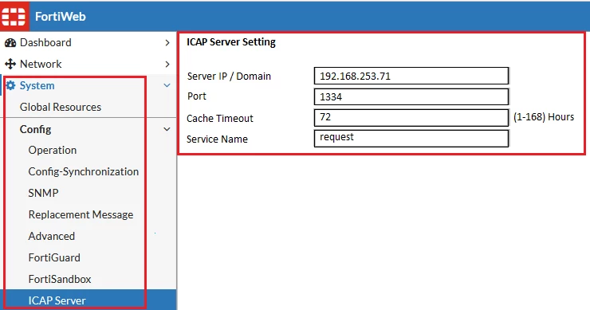The height and width of the screenshot is (310, 590).
Task: Collapse the Config submenu chevron
Action: [x=167, y=129]
